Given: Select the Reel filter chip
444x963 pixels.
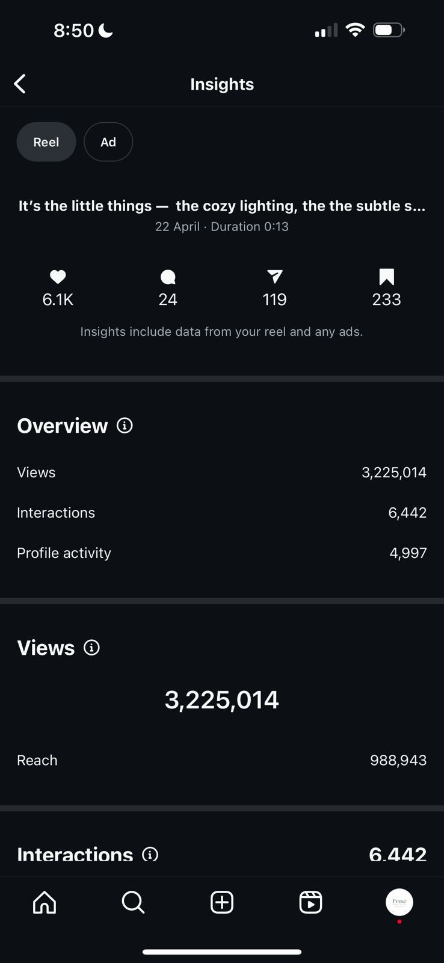Looking at the screenshot, I should (x=46, y=142).
